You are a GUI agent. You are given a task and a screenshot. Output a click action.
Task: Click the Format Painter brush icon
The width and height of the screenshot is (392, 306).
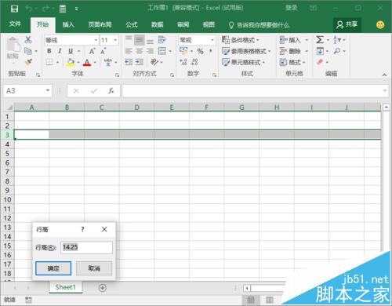click(x=28, y=62)
